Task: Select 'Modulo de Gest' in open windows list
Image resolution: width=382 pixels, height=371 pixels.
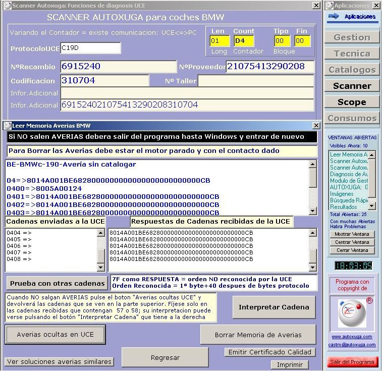Action: pyautogui.click(x=349, y=181)
